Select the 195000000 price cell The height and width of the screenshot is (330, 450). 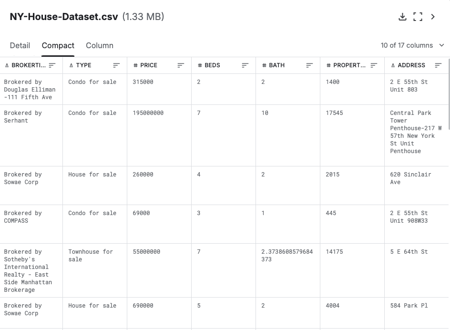(148, 113)
